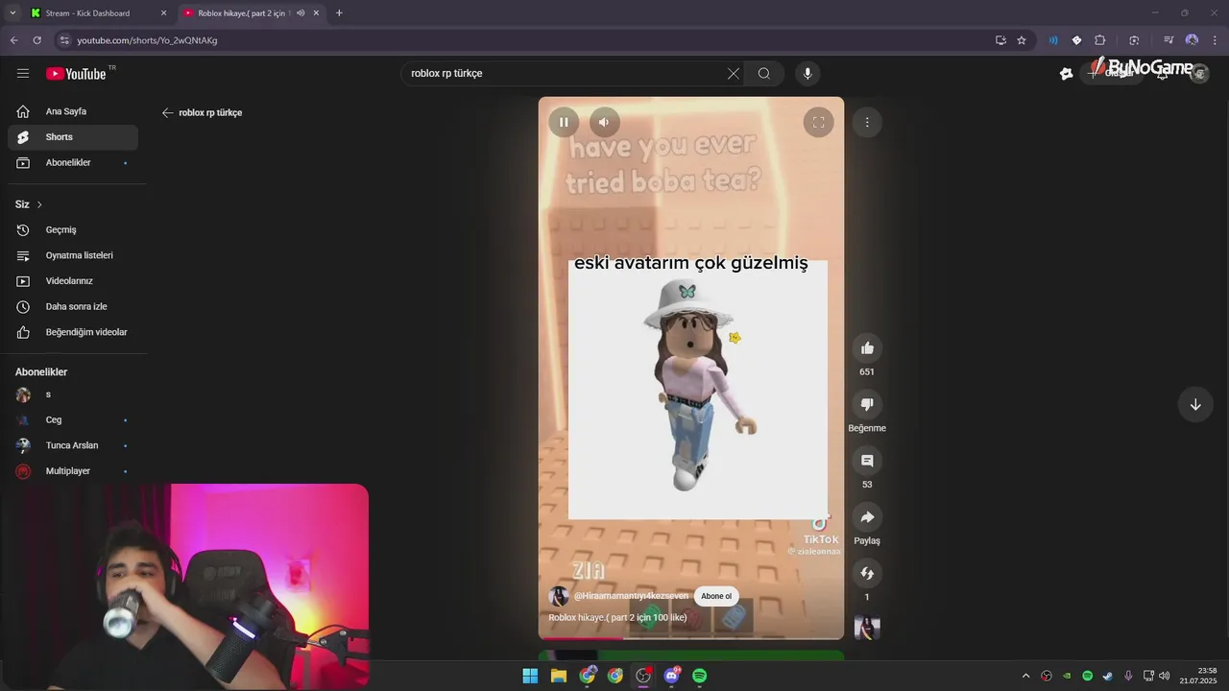Open the media controls toolbar icon

pos(1169,40)
